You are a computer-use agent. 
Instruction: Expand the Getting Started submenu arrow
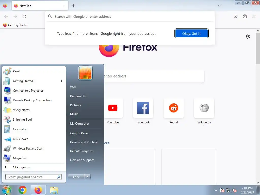pyautogui.click(x=62, y=81)
